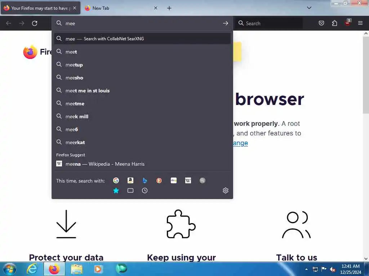Search this time with Amazon
369x276 pixels.
point(130,180)
